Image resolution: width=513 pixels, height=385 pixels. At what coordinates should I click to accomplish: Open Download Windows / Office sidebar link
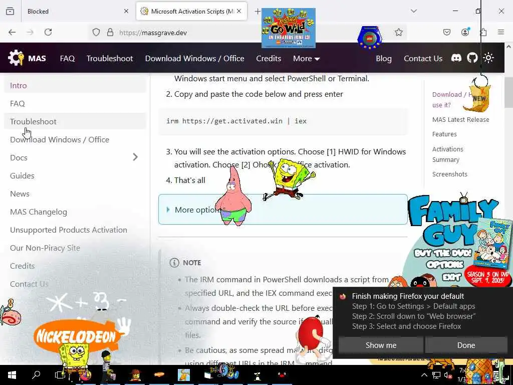pos(75,139)
